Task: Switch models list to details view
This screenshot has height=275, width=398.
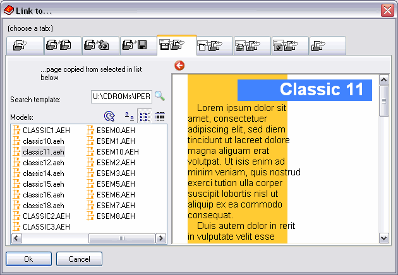Action: [159, 116]
